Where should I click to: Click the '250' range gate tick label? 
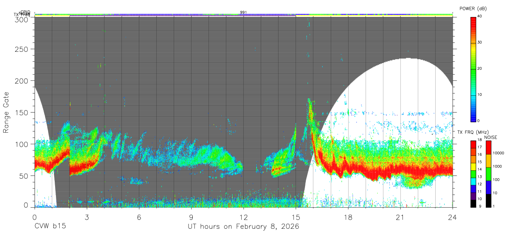pyautogui.click(x=22, y=49)
